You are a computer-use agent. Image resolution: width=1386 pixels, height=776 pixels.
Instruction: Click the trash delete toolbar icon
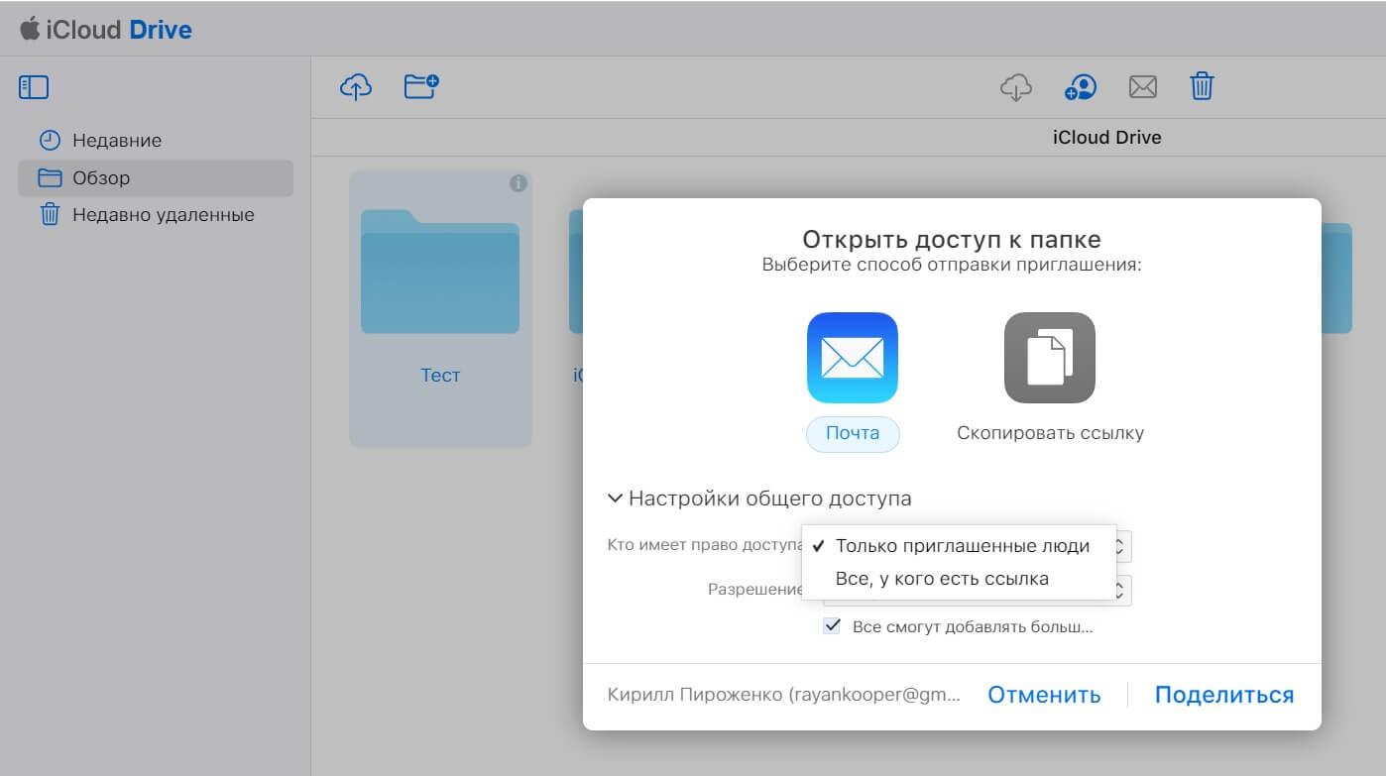pos(1202,87)
